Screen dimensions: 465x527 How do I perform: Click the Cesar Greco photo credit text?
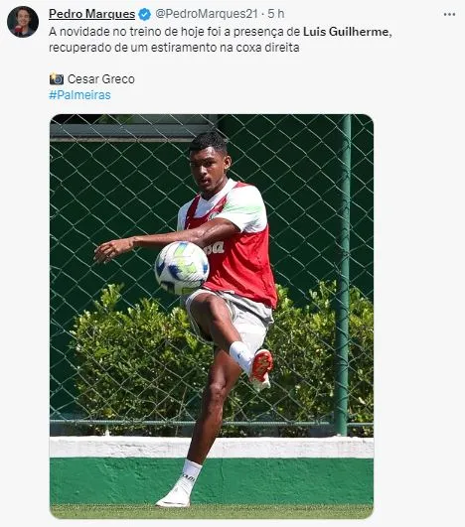click(101, 79)
